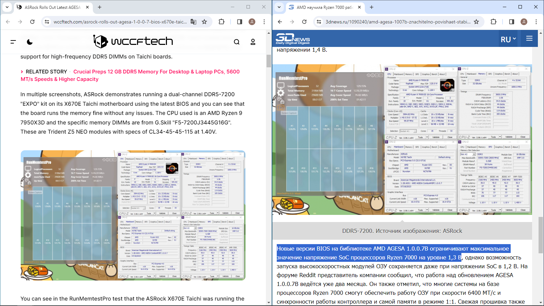The image size is (544, 306).
Task: Bookmark the 3dnews page
Action: point(476,22)
